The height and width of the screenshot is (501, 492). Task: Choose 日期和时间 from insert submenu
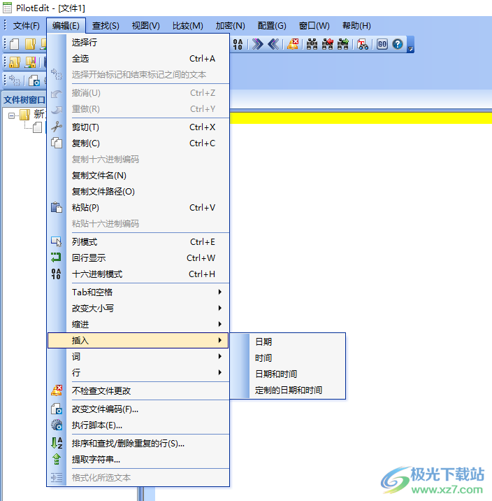(287, 374)
